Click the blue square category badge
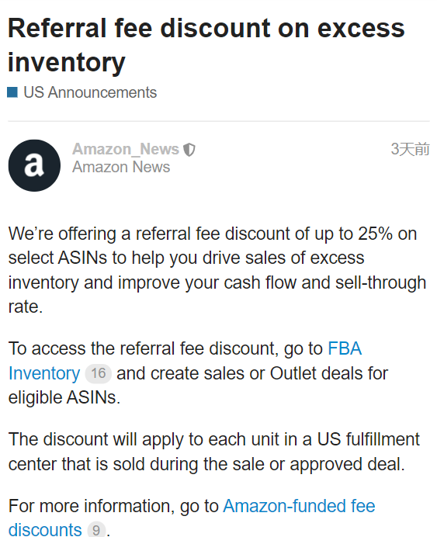The image size is (437, 537). pyautogui.click(x=12, y=92)
